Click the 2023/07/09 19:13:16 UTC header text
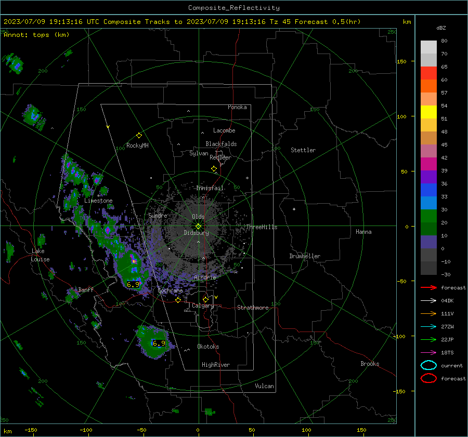 52,22
